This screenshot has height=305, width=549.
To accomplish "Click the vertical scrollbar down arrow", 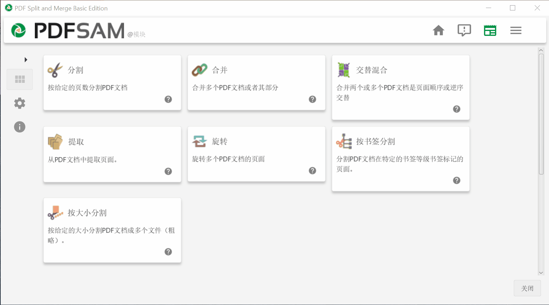I will click(x=541, y=273).
